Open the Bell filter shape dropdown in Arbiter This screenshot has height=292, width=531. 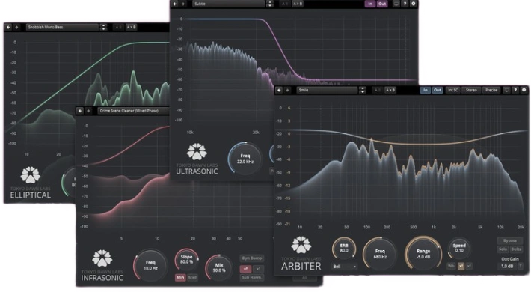[x=344, y=267]
